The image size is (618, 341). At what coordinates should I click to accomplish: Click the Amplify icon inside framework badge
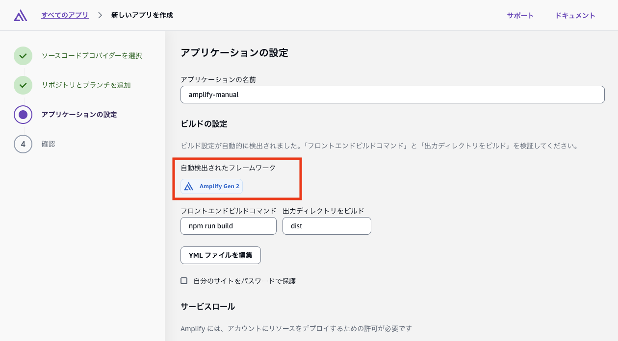click(x=189, y=186)
